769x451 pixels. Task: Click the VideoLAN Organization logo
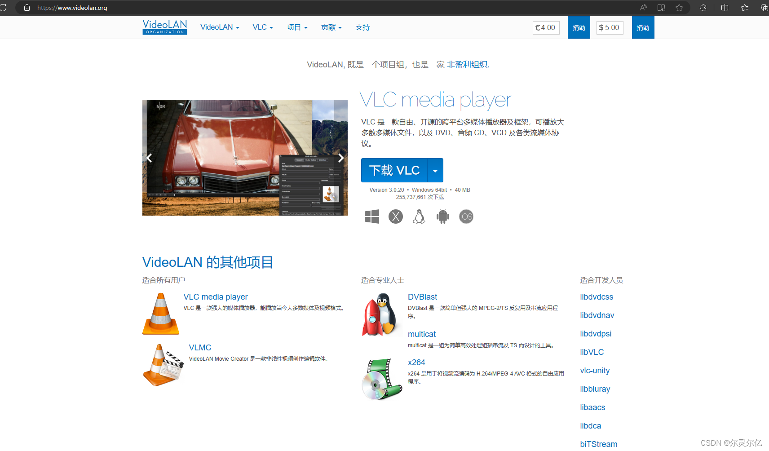(164, 27)
